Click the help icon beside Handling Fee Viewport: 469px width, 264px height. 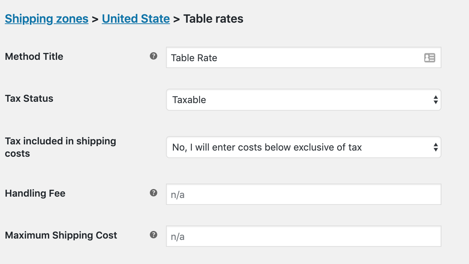tap(153, 193)
